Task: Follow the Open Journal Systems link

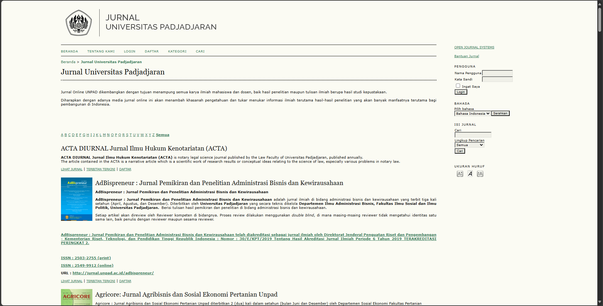Action: click(x=474, y=47)
